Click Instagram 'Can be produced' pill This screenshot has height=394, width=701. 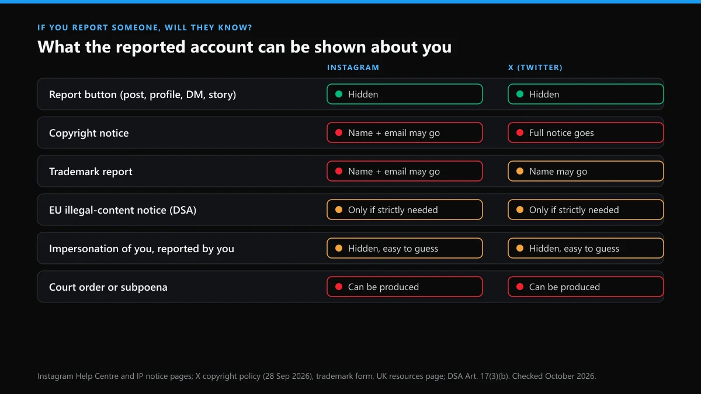405,287
